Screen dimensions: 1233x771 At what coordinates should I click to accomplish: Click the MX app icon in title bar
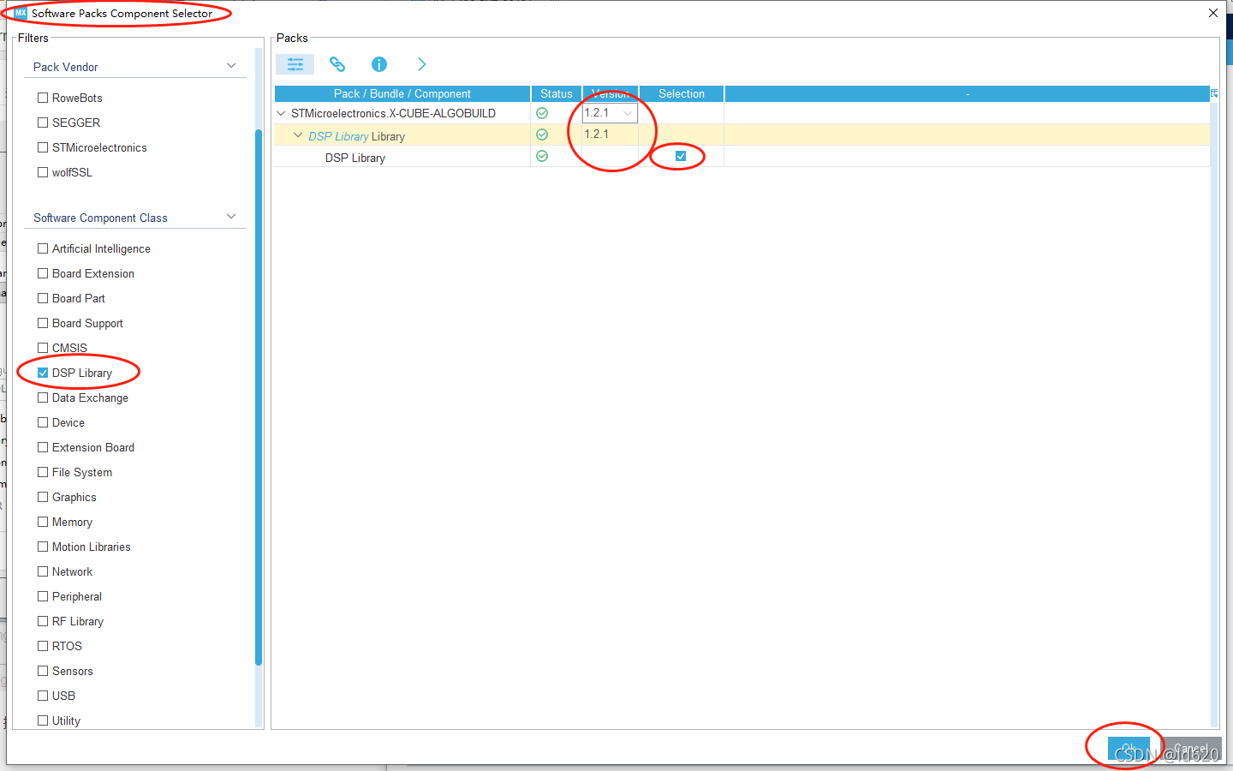(21, 13)
